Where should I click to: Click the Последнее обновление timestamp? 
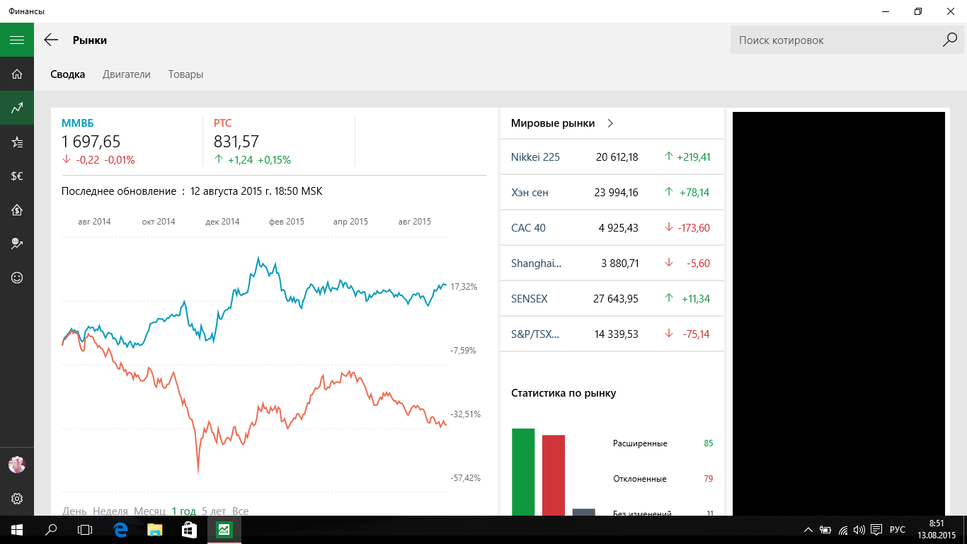point(193,191)
